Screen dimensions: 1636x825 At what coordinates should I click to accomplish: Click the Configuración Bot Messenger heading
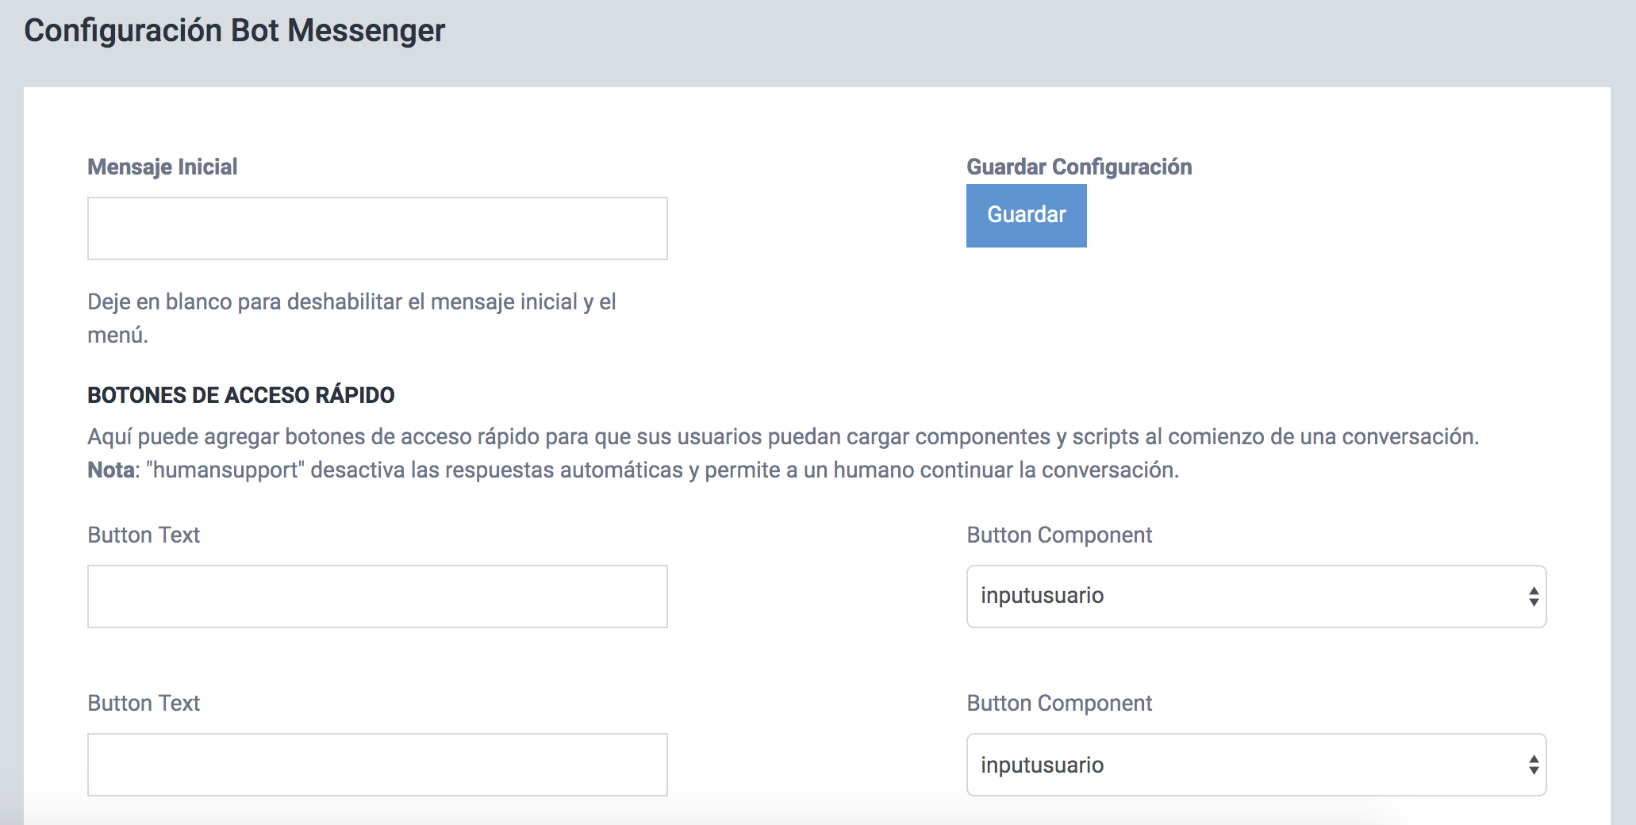coord(235,31)
